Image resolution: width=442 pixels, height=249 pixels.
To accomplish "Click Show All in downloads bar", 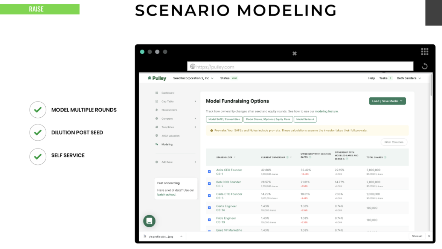I will tap(417, 236).
